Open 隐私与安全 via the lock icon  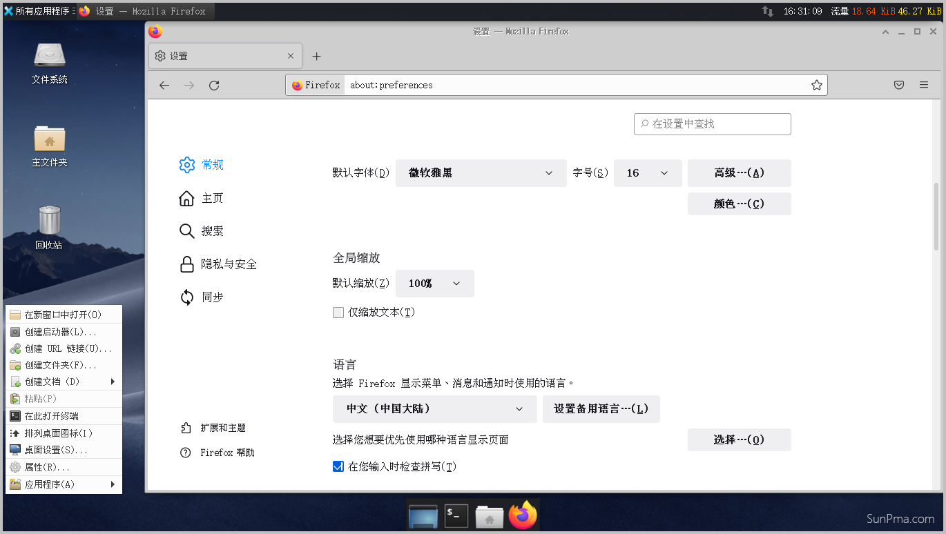(186, 264)
